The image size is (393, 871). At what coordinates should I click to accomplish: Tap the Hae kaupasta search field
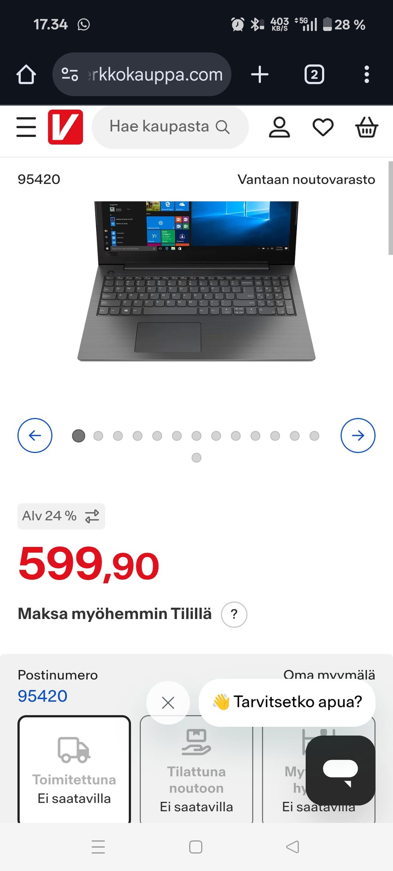pos(170,127)
